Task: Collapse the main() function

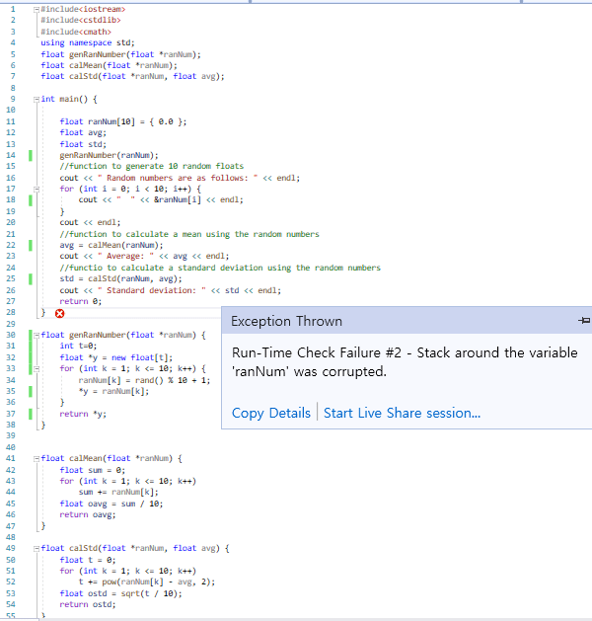Action: click(36, 100)
